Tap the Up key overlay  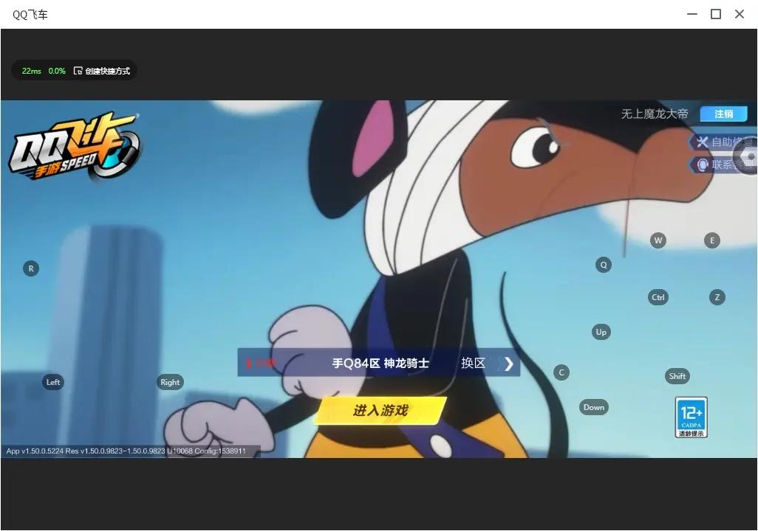[601, 332]
